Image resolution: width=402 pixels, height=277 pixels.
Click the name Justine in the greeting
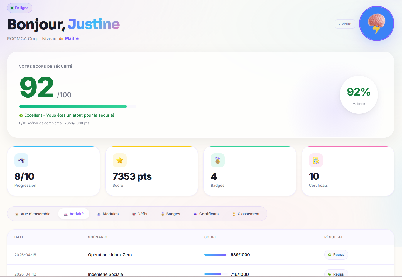pyautogui.click(x=94, y=24)
